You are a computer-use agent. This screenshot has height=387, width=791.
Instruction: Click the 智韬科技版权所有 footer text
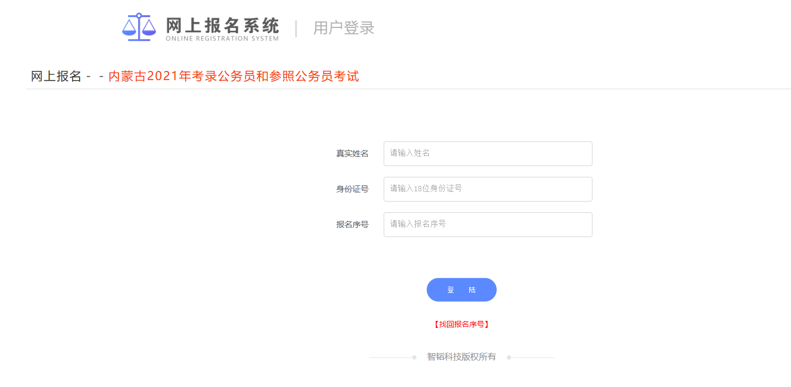click(461, 357)
